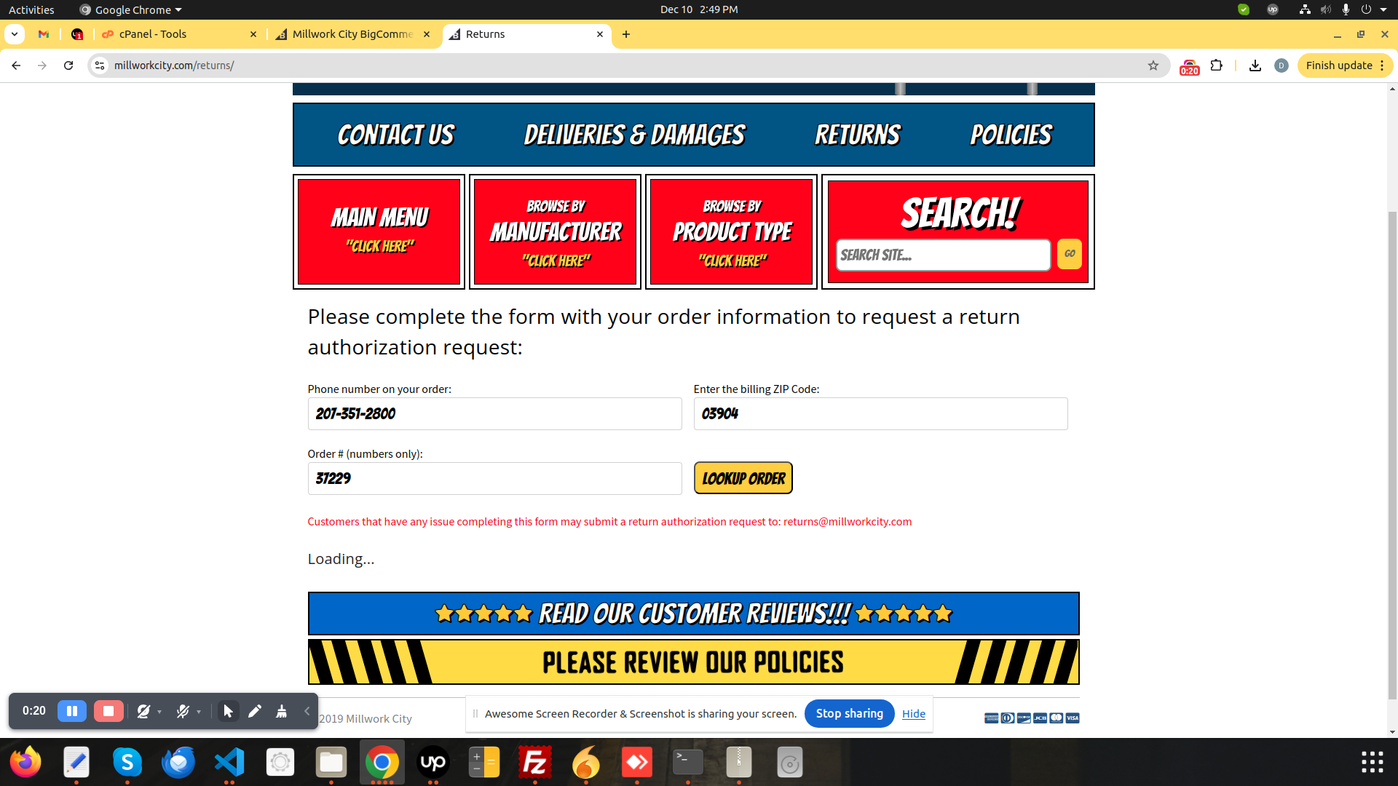The image size is (1398, 786).
Task: Click the Lookup Order button
Action: 743,478
